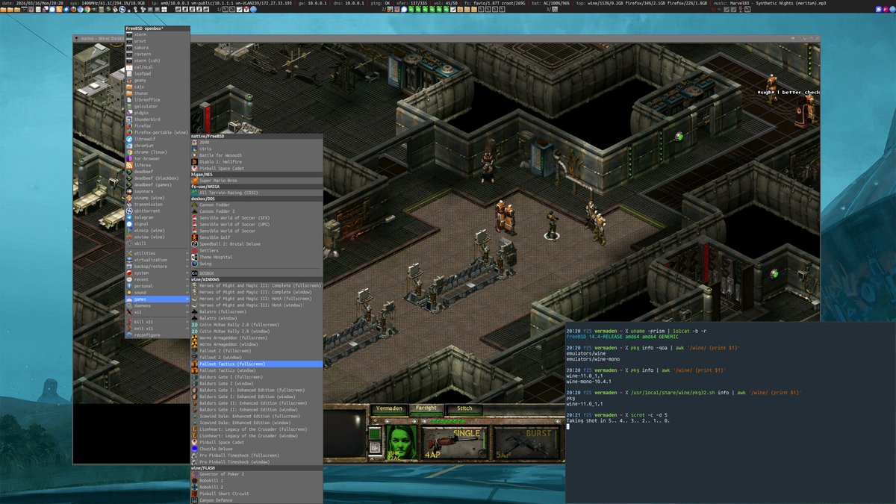Screen dimensions: 896x504
Task: Launch Fallout Tactics (fullscreen)
Action: tap(257, 364)
